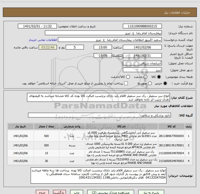Choose the جزیی purchase type radio
200x194 pixels.
[x=165, y=83]
